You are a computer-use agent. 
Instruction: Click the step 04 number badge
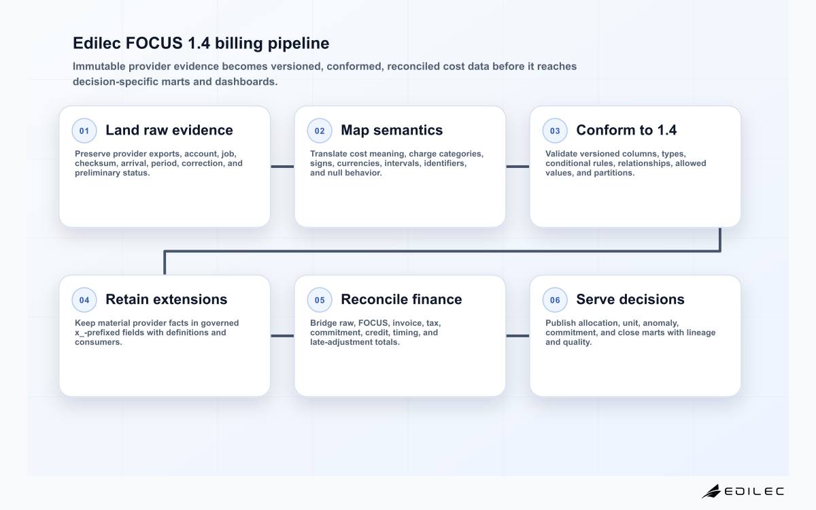(x=84, y=300)
